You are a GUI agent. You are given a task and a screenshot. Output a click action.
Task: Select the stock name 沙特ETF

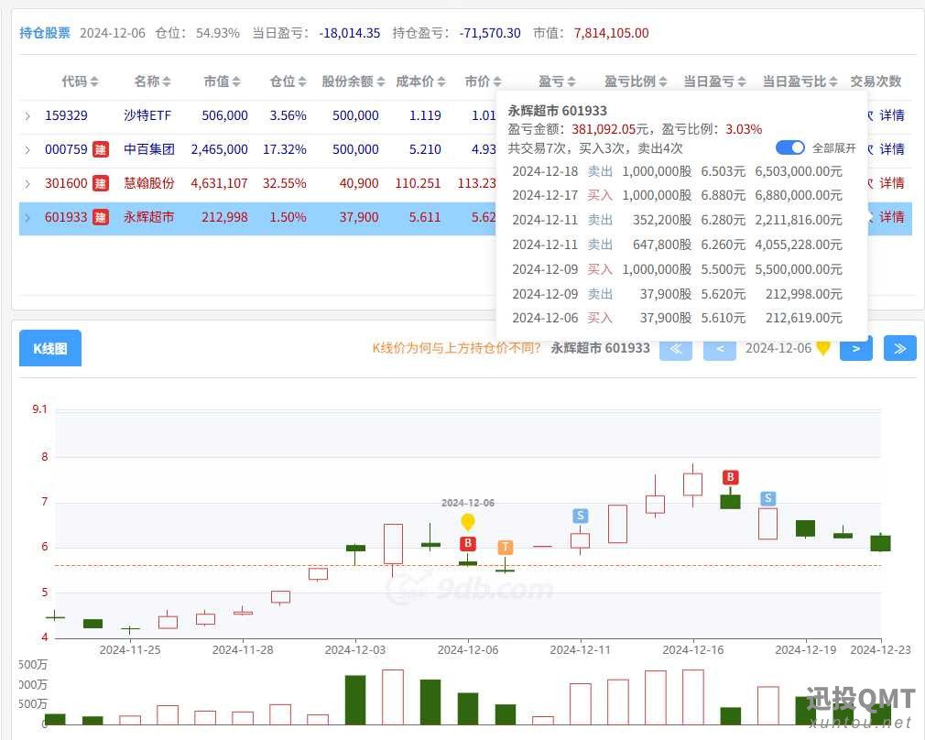click(x=147, y=115)
